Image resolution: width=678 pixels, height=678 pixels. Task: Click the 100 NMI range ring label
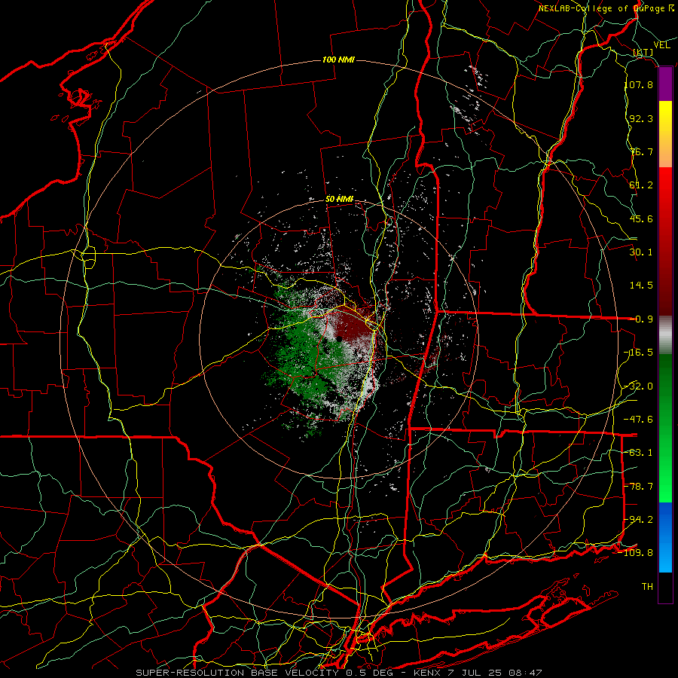[338, 60]
